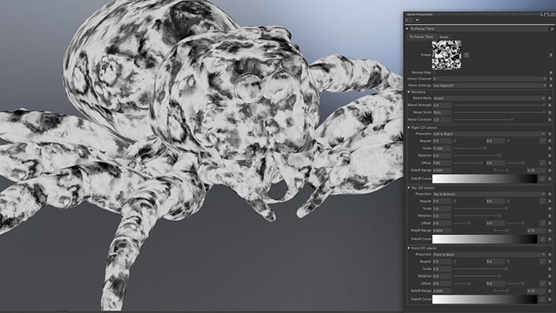Click Falloff Range 0.75 field in Top plane

pyautogui.click(x=536, y=230)
